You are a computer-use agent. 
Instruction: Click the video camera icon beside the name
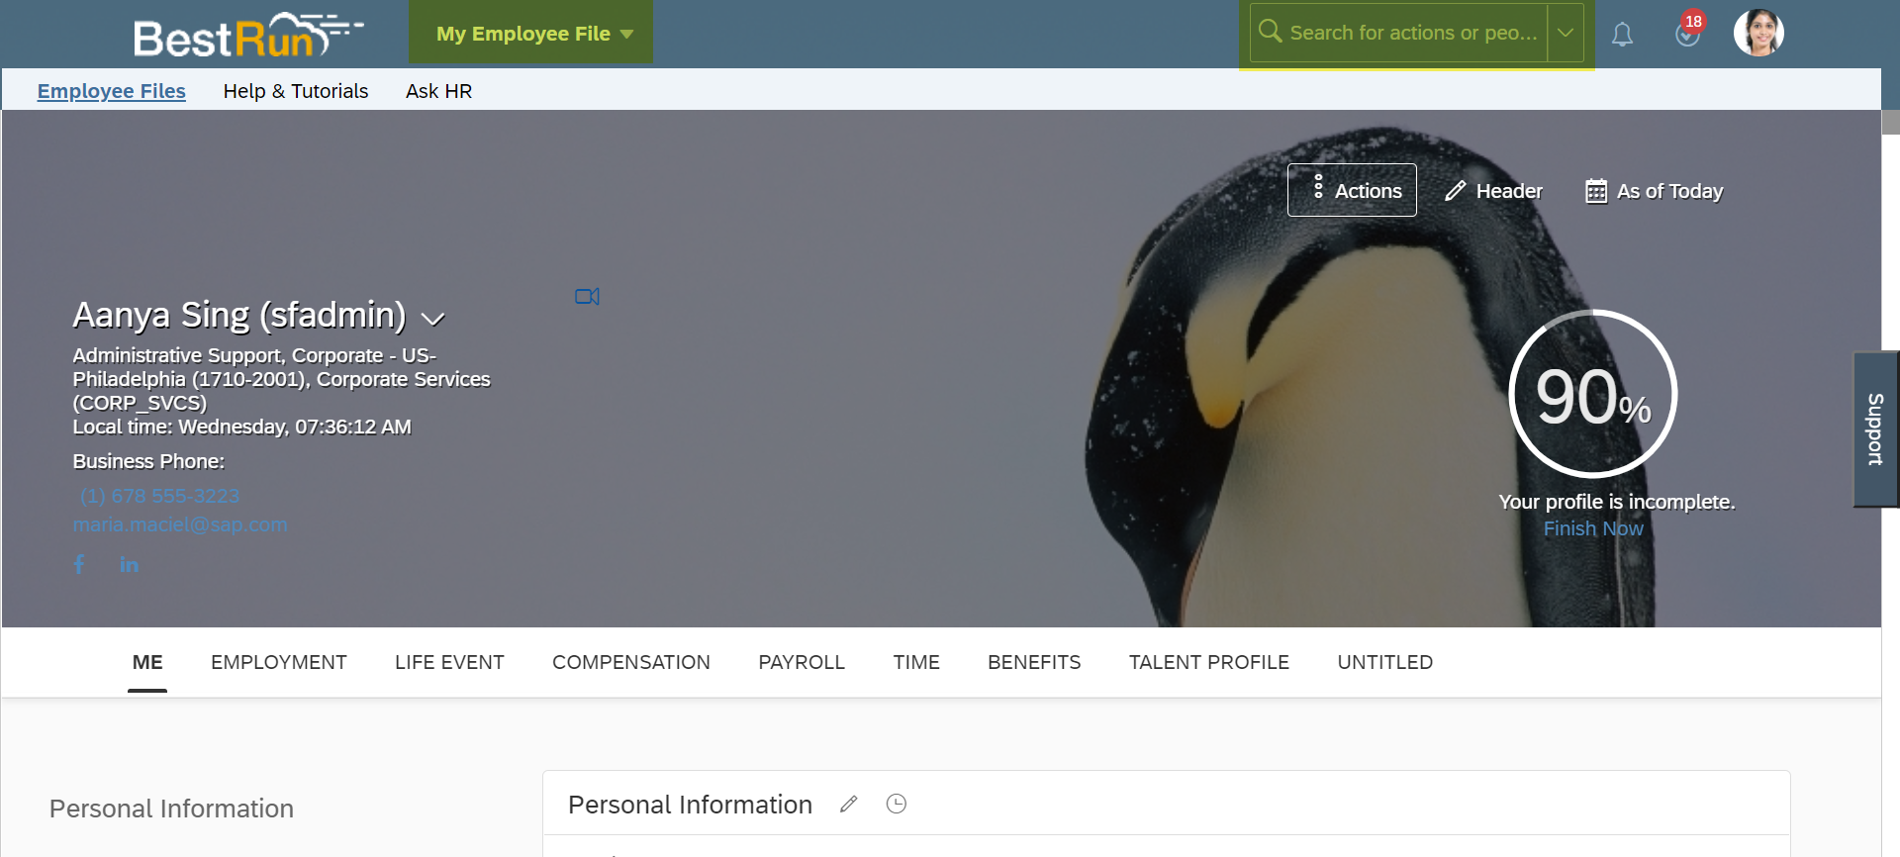(587, 296)
